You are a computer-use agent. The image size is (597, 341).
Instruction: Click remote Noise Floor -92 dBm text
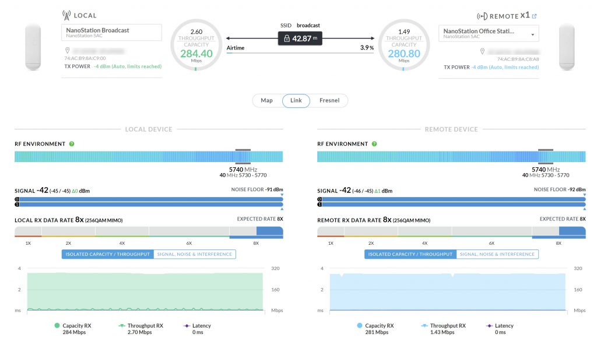click(560, 189)
